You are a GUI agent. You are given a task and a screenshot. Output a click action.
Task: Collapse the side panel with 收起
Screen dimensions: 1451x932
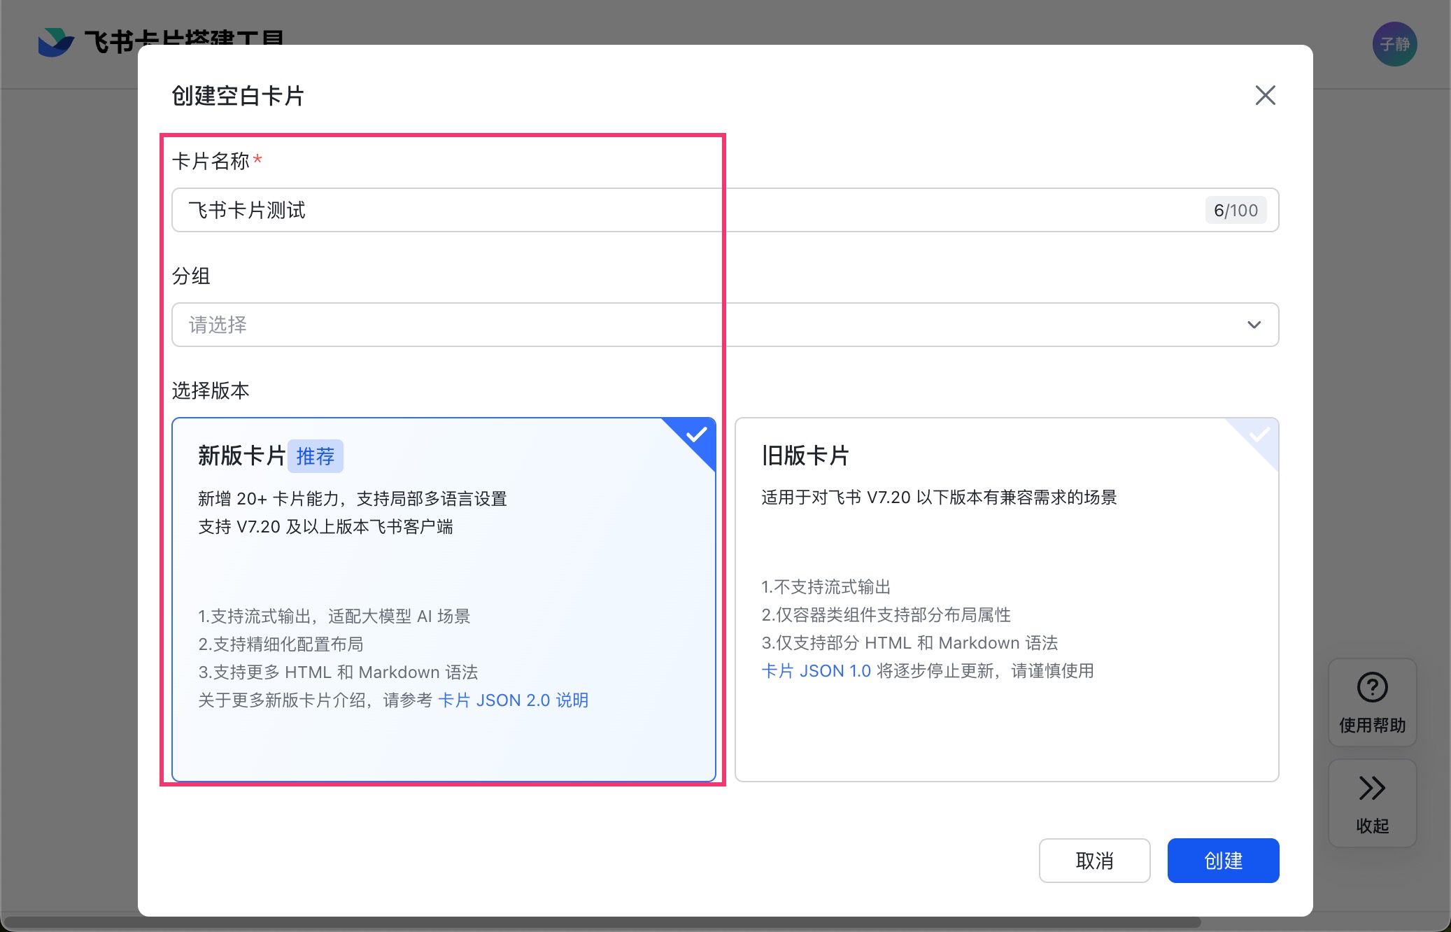click(x=1372, y=803)
